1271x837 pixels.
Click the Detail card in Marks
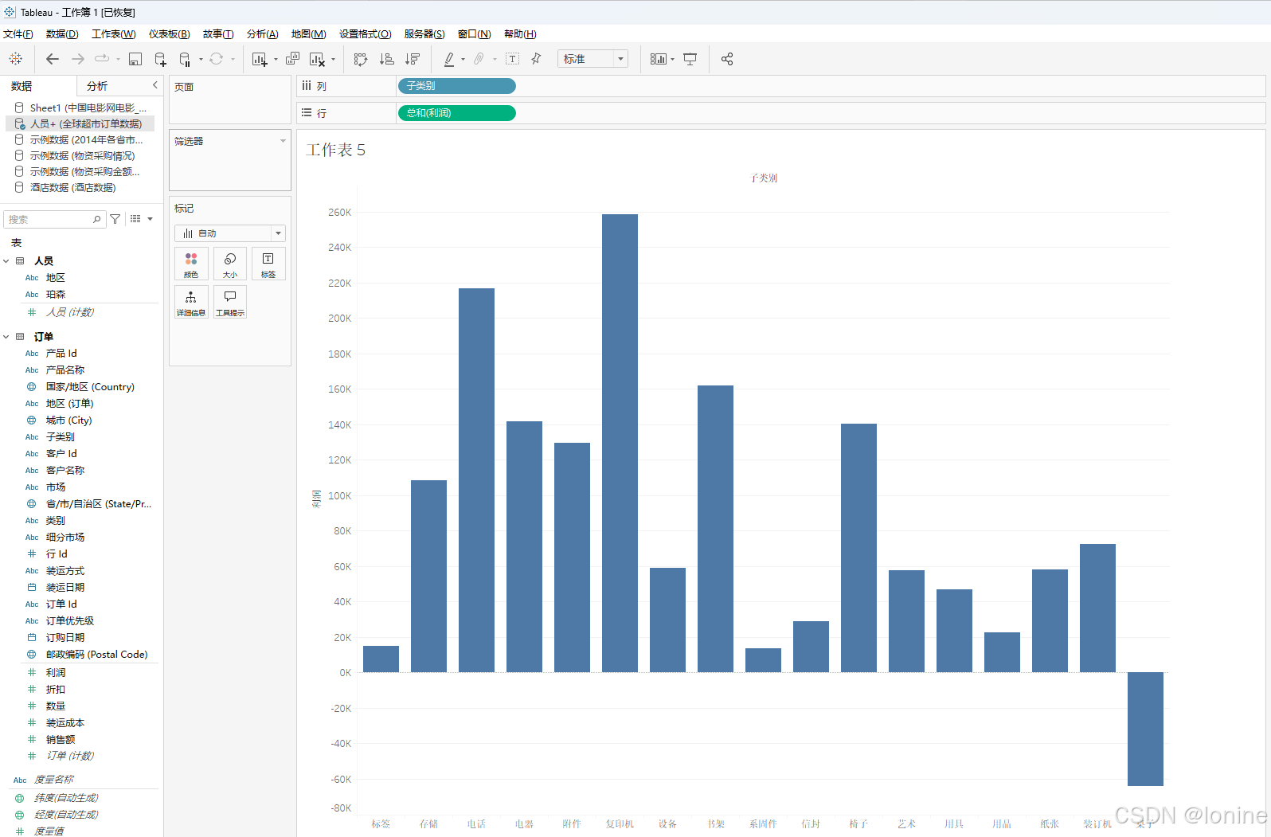tap(191, 303)
